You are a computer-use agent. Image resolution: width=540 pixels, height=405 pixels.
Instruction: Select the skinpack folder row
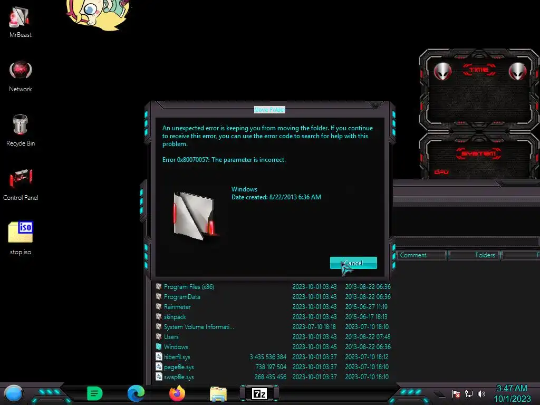tap(273, 317)
